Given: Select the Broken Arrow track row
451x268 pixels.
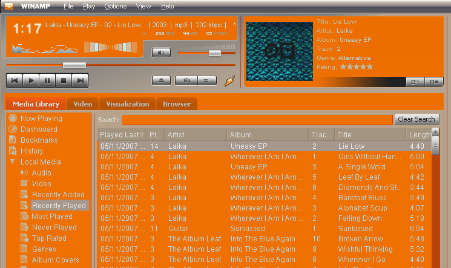Looking at the screenshot, I should [x=265, y=239].
